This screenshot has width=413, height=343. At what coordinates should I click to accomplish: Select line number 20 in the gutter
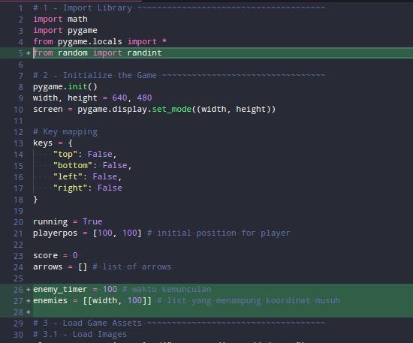(19, 222)
